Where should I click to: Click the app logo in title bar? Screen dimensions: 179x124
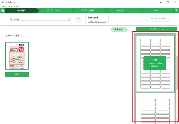2,2
